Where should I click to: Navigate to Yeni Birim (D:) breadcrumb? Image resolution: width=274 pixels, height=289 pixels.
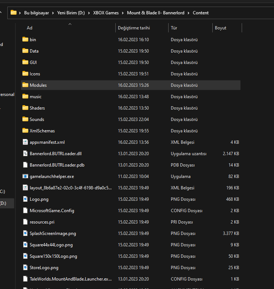(71, 13)
